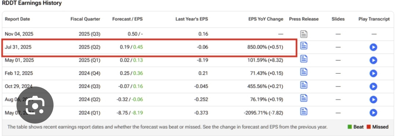This screenshot has height=136, width=396.
Task: Play transcript for 2024 (Q1) earnings
Action: click(373, 113)
